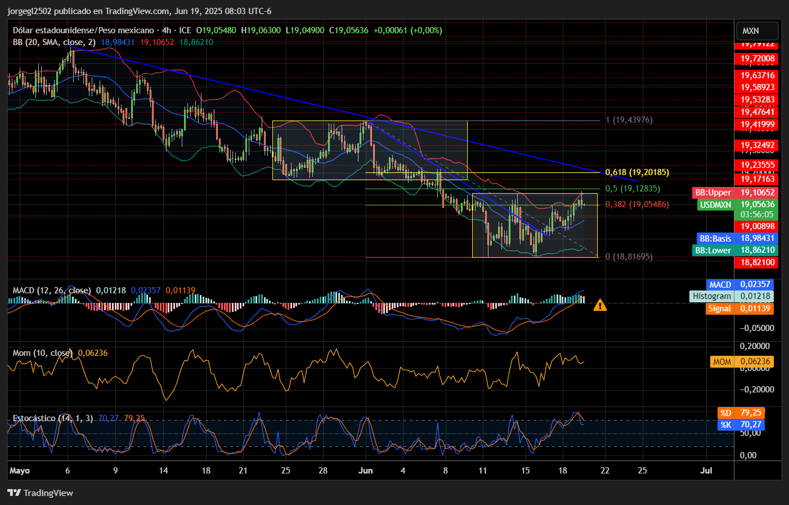The height and width of the screenshot is (505, 789).
Task: Click the BB:Upper tag on the price scale
Action: (x=714, y=193)
